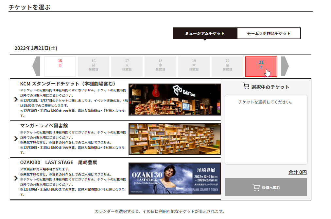Select Sunday the 15th in the calendar
331x219 pixels.
[x=60, y=66]
